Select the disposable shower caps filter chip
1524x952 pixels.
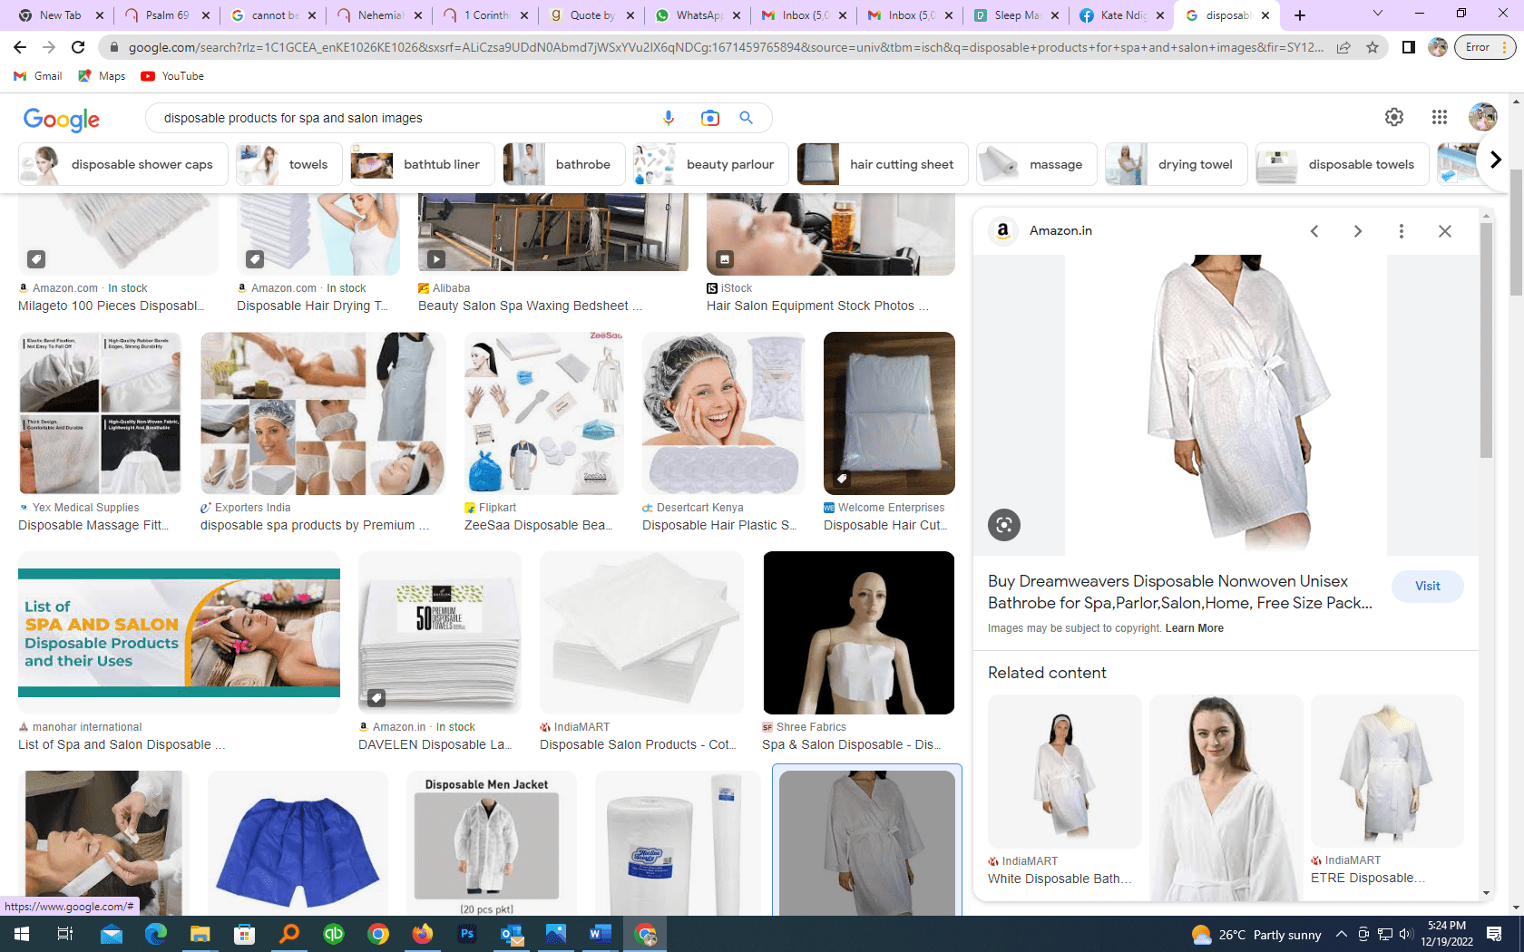point(123,164)
